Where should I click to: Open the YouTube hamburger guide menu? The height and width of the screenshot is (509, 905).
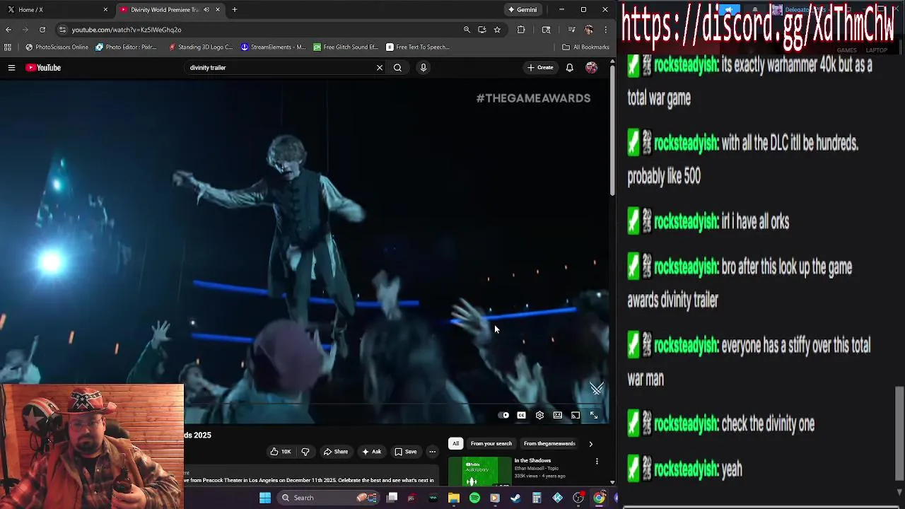11,68
